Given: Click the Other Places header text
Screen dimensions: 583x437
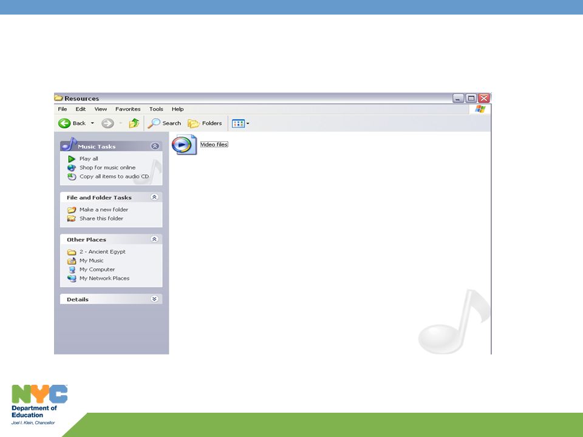Looking at the screenshot, I should click(87, 240).
